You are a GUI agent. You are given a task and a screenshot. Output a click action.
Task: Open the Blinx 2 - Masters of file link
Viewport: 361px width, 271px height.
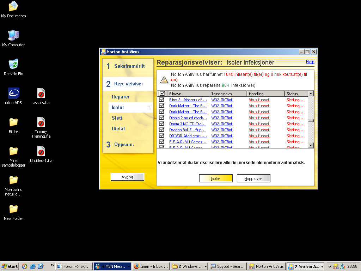click(188, 100)
